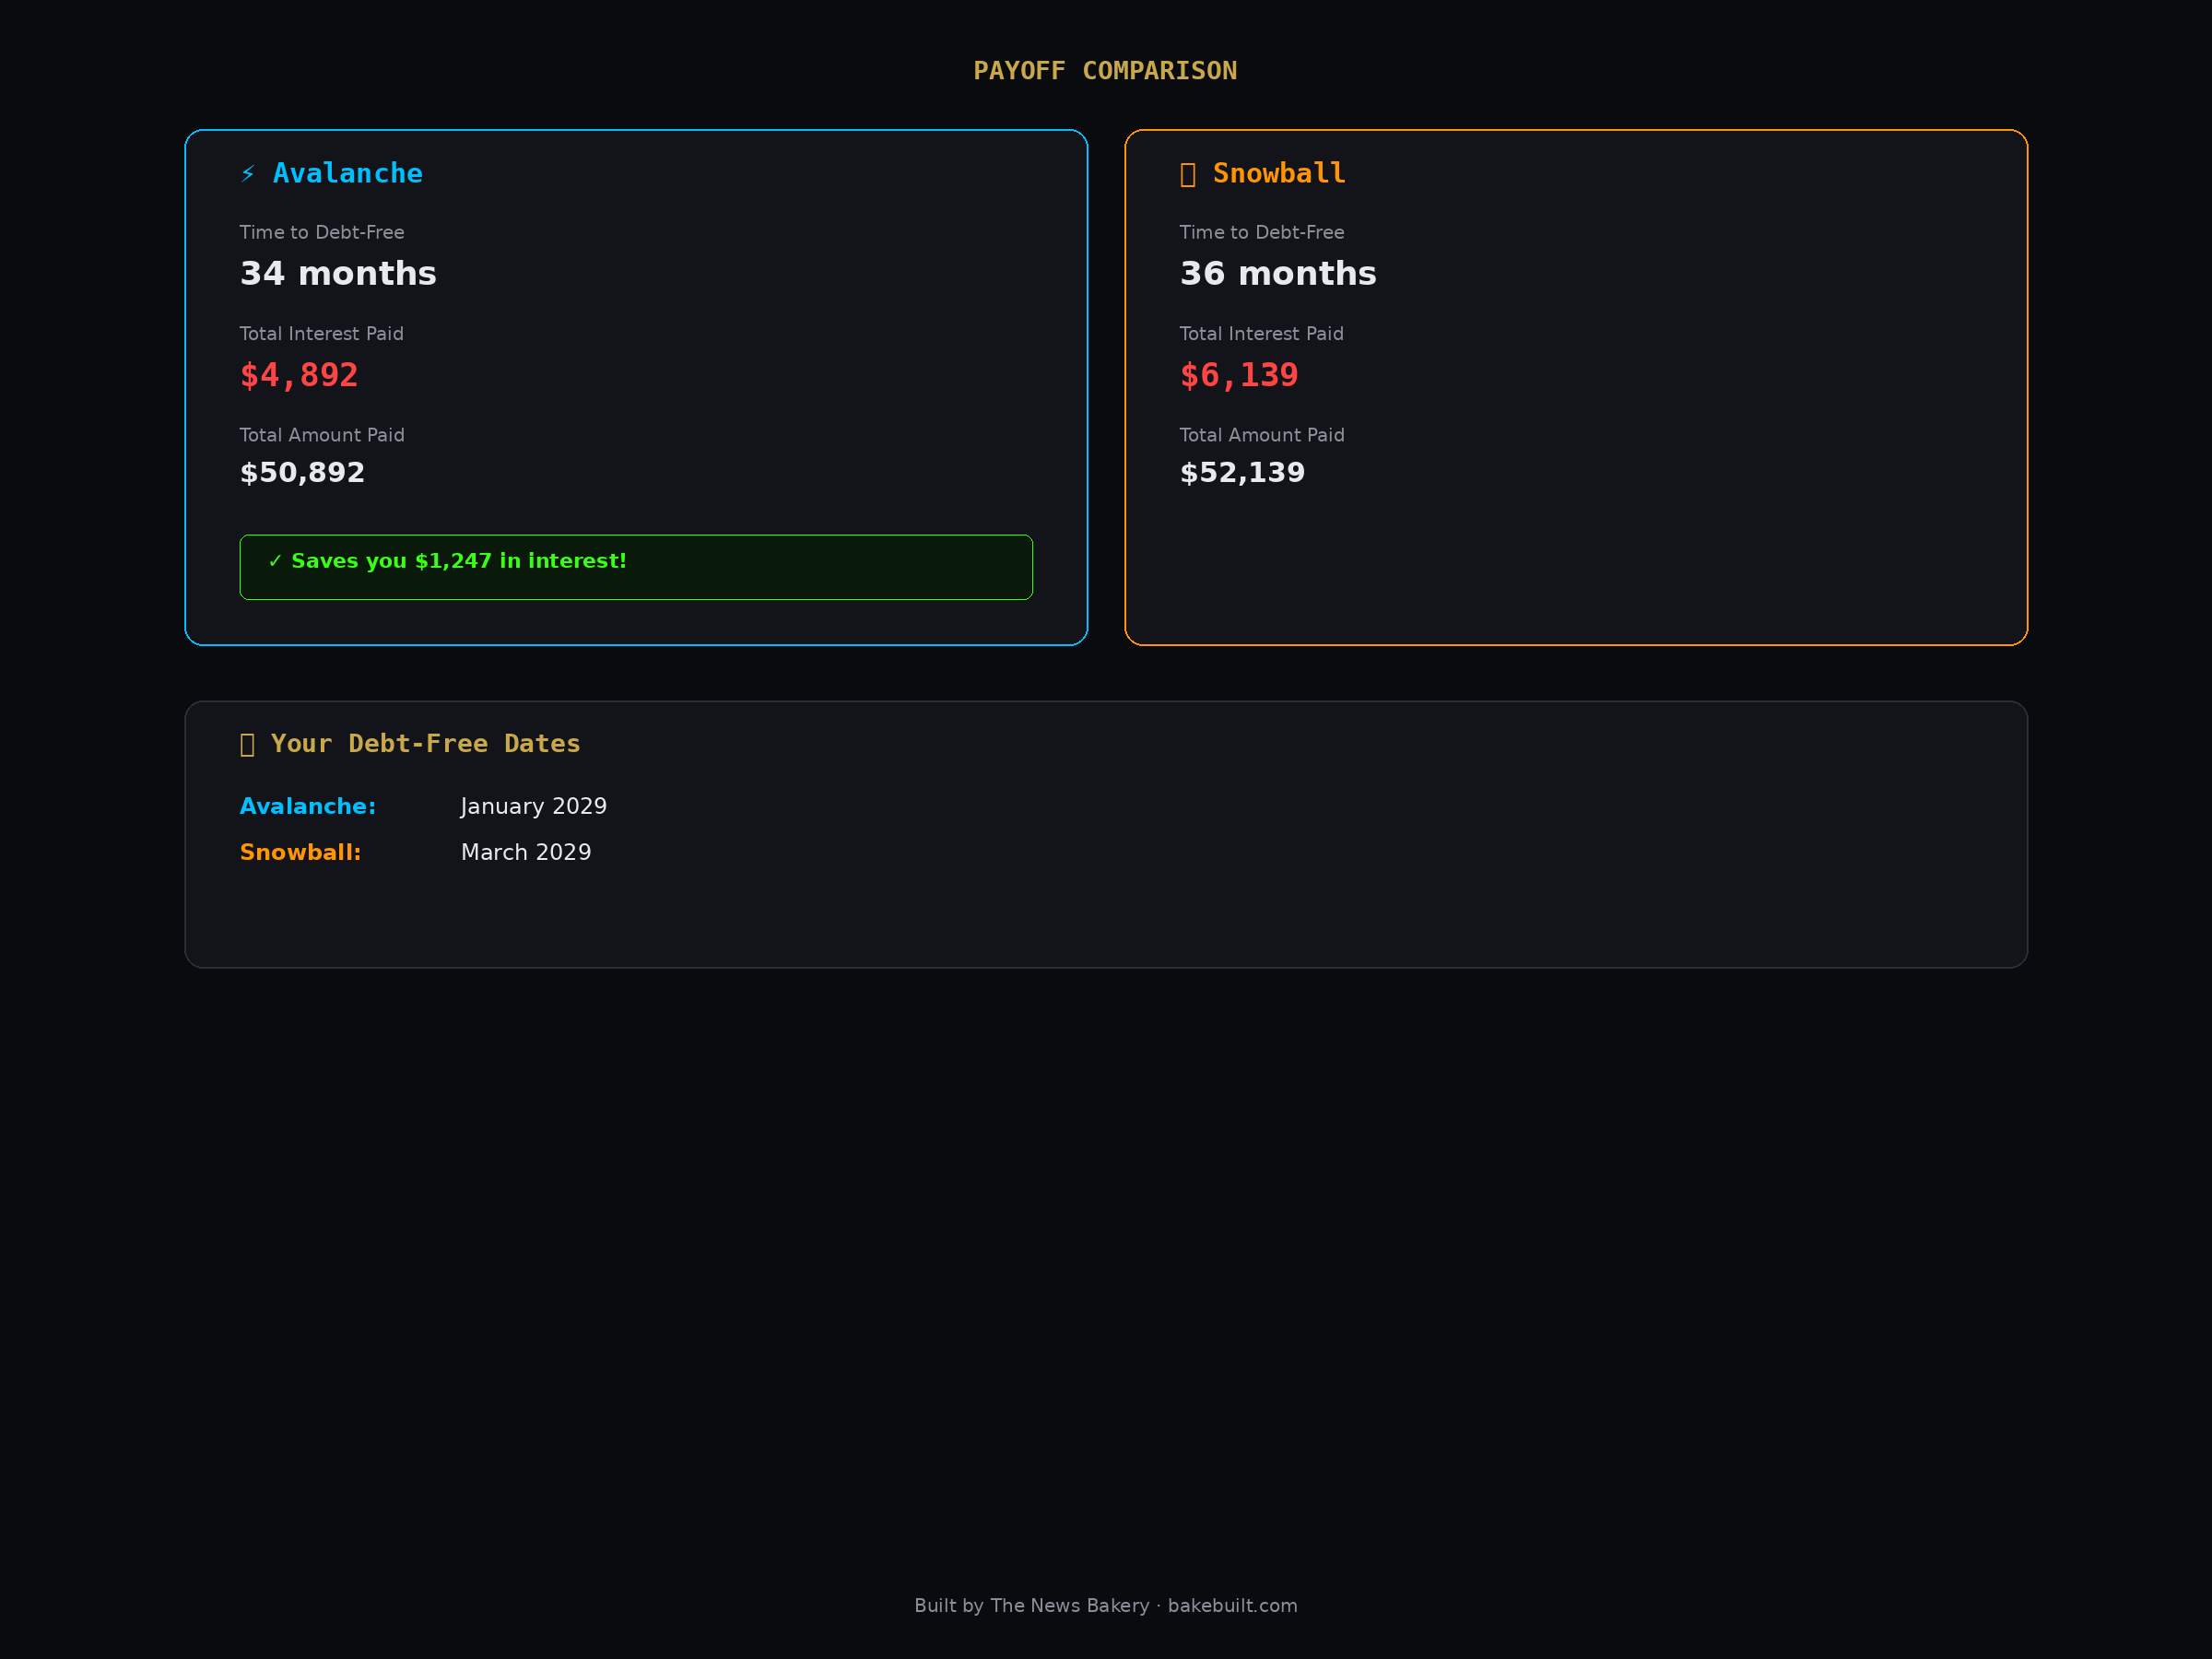Image resolution: width=2212 pixels, height=1659 pixels.
Task: Select the Avalanche card title
Action: pyautogui.click(x=347, y=174)
